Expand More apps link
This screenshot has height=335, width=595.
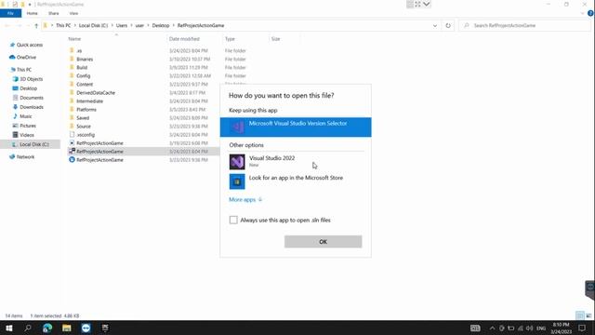point(245,199)
